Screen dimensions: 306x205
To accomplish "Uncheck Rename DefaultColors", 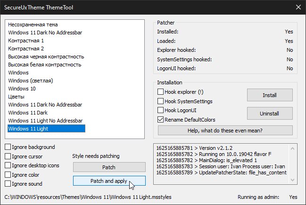I will (160, 120).
